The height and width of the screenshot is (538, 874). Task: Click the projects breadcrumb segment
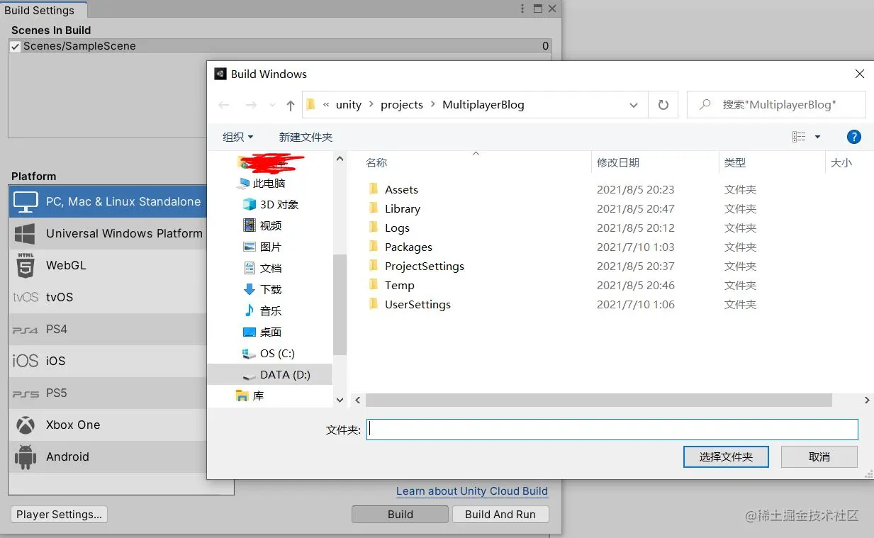402,105
